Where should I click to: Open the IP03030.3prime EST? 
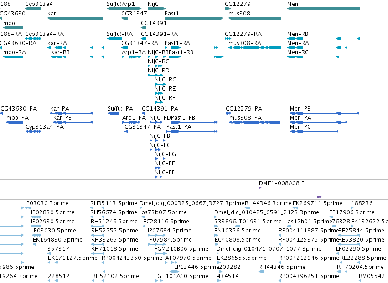[28, 208]
